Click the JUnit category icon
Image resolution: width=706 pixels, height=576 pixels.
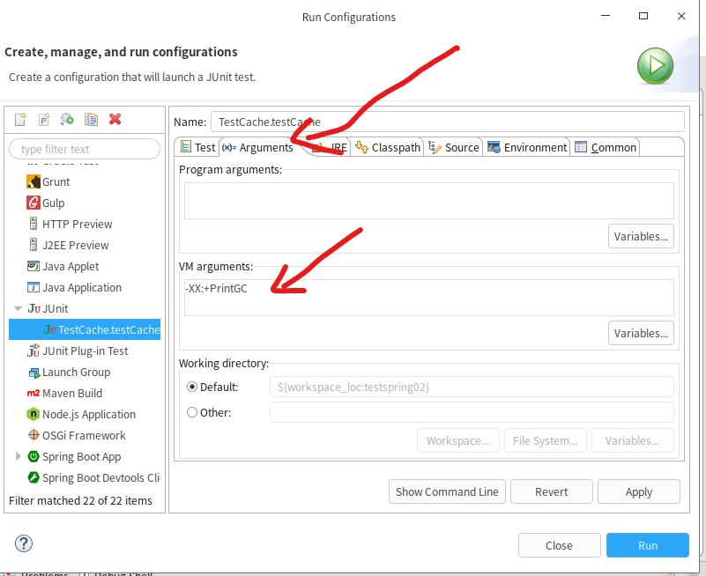[x=34, y=308]
